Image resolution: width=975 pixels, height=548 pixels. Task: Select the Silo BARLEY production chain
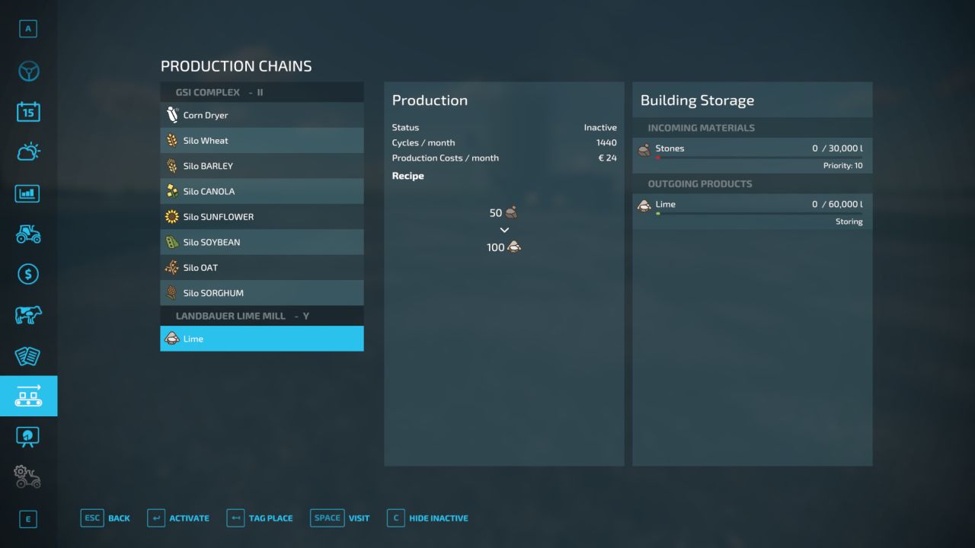click(262, 166)
